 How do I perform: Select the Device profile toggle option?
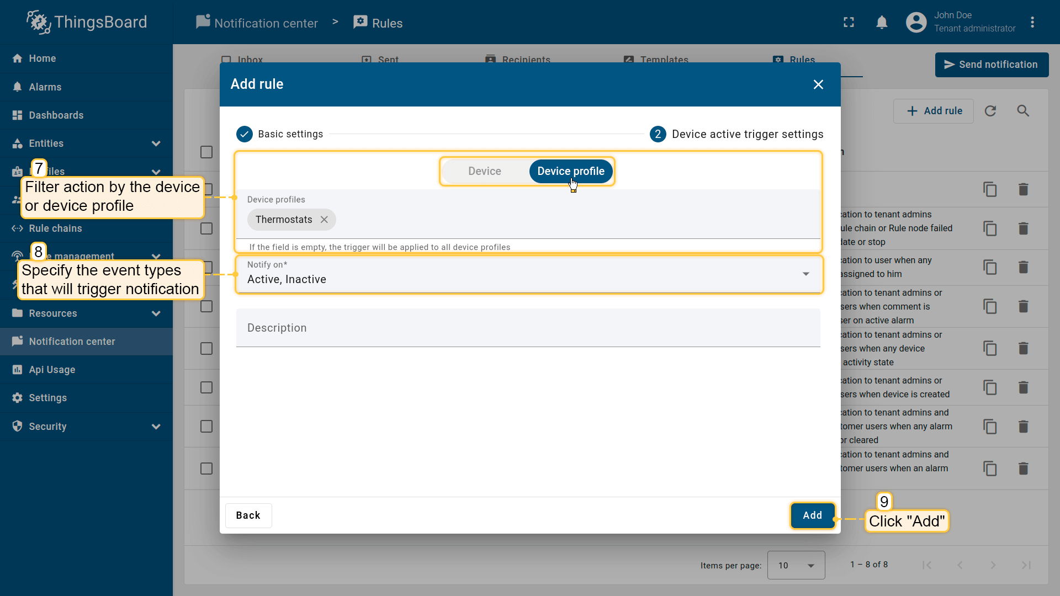[570, 171]
